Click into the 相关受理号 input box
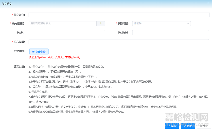 click(62, 23)
